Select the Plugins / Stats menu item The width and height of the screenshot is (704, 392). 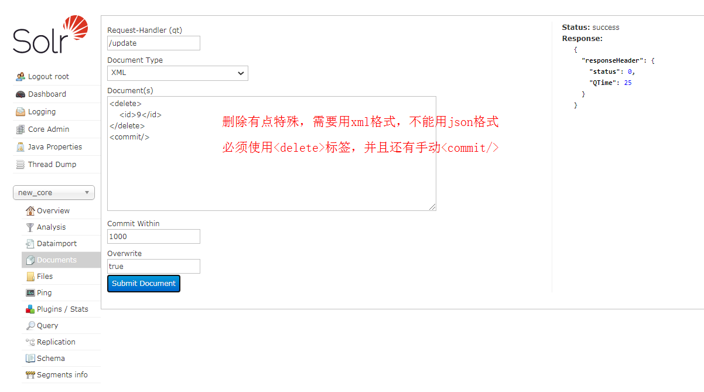coord(61,309)
